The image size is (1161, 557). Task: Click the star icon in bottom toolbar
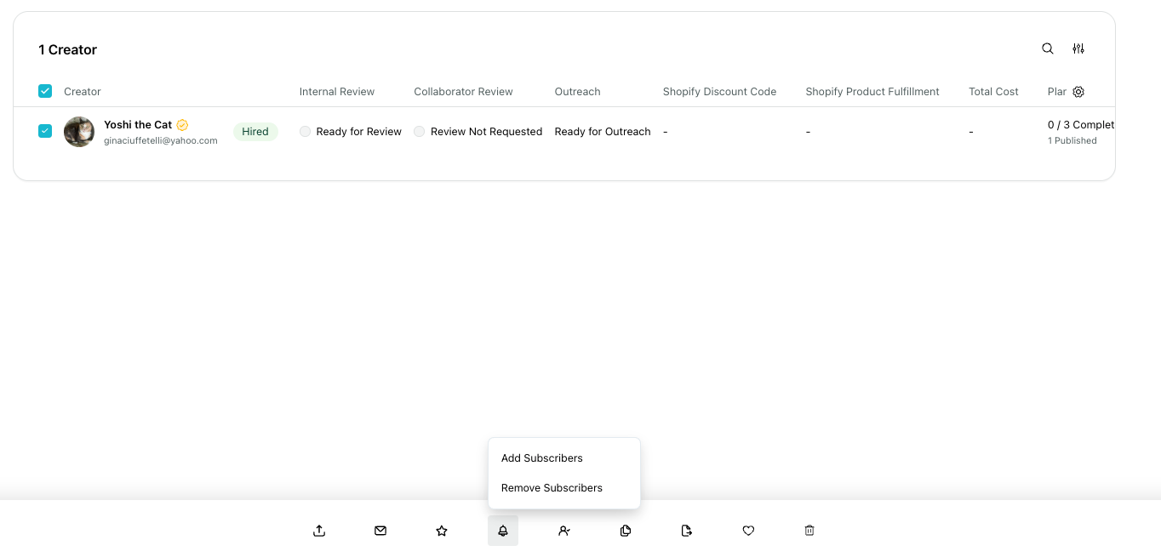click(442, 531)
